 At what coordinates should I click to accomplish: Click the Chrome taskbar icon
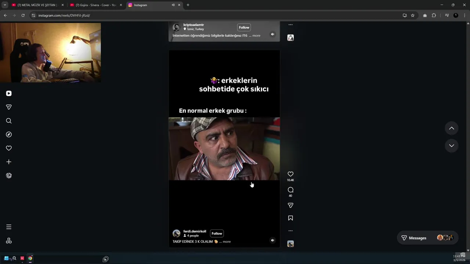(30, 258)
